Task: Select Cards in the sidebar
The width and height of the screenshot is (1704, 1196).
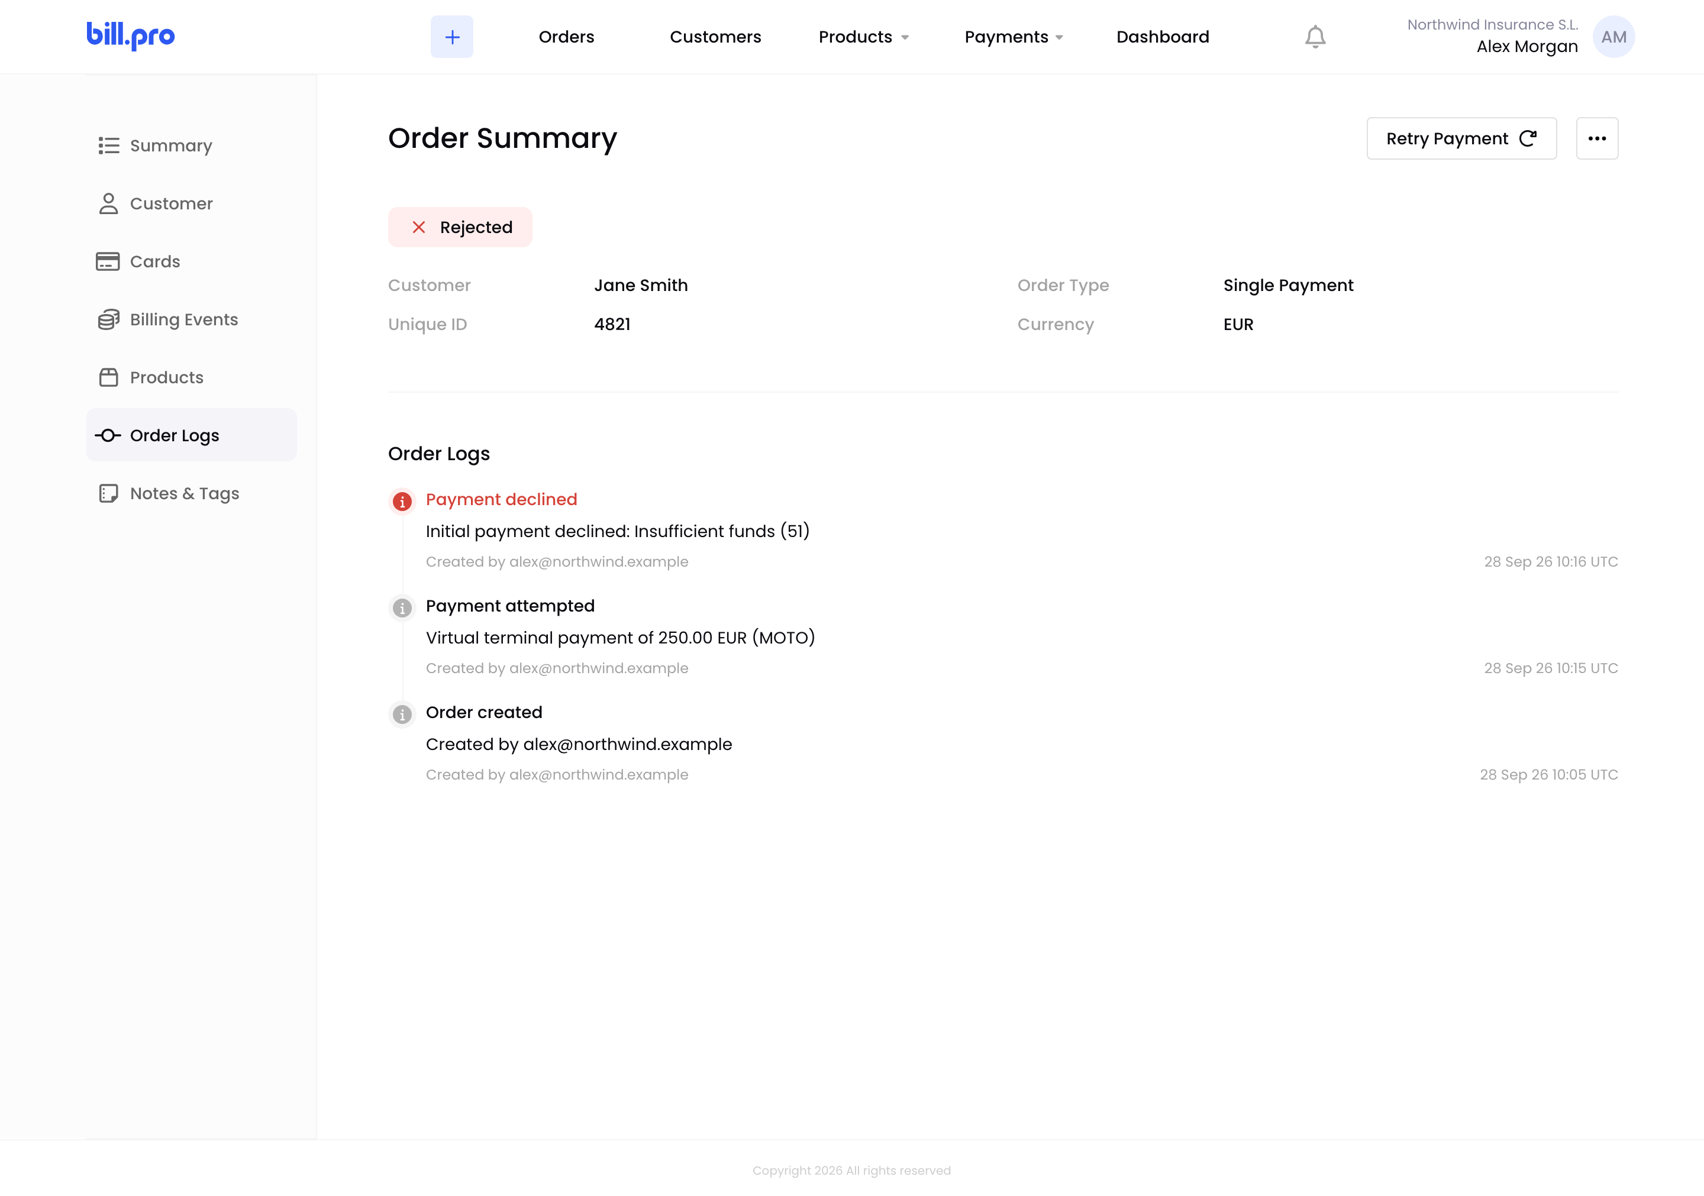Action: point(192,261)
